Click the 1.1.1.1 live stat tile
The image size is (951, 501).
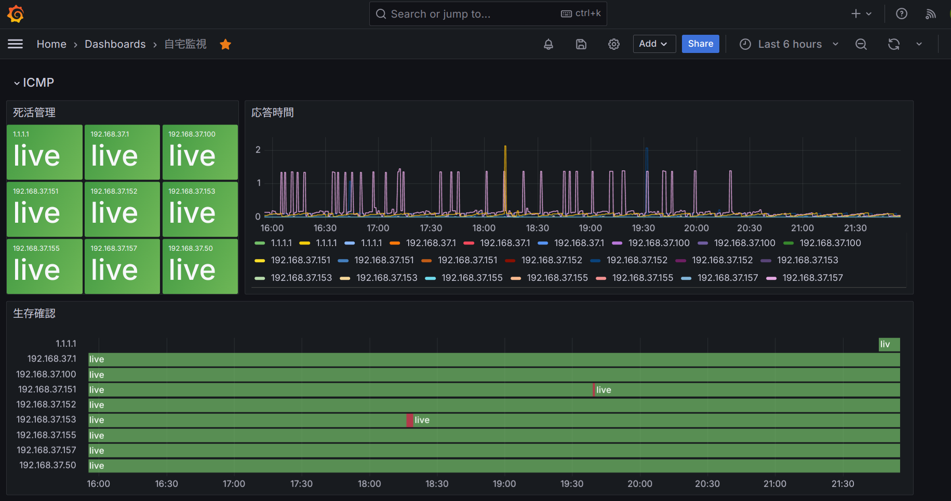(45, 152)
